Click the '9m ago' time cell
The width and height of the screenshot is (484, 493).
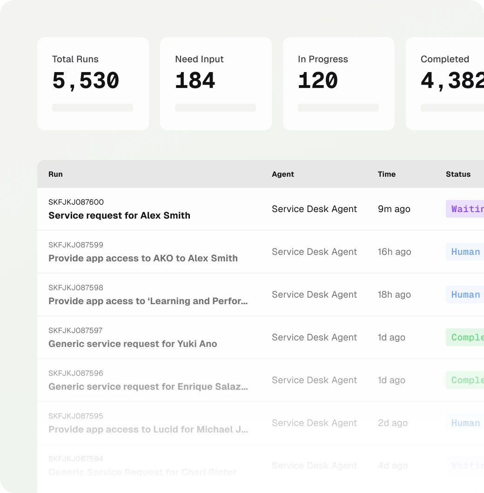coord(394,209)
